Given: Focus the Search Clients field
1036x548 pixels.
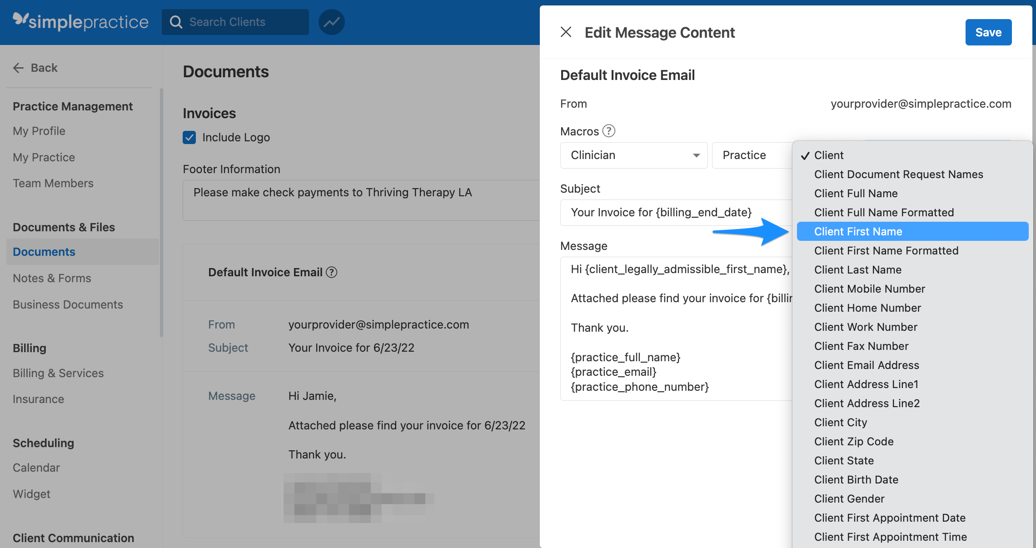Looking at the screenshot, I should click(x=235, y=22).
